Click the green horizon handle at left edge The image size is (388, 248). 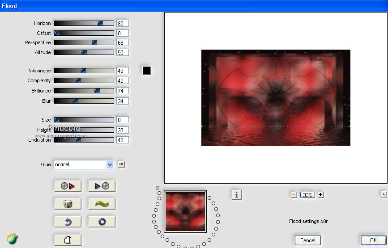(202, 126)
